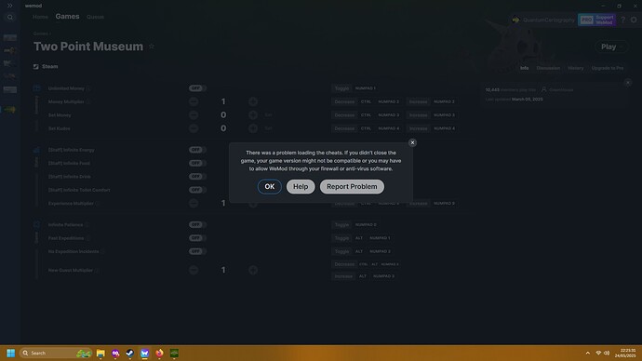
Task: Decrease the Experience Multiplier value
Action: pyautogui.click(x=194, y=203)
